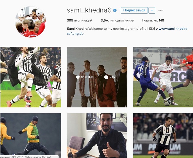Open the sami-khedira-stiftung.de website link
This screenshot has height=158, width=193.
click(x=128, y=31)
